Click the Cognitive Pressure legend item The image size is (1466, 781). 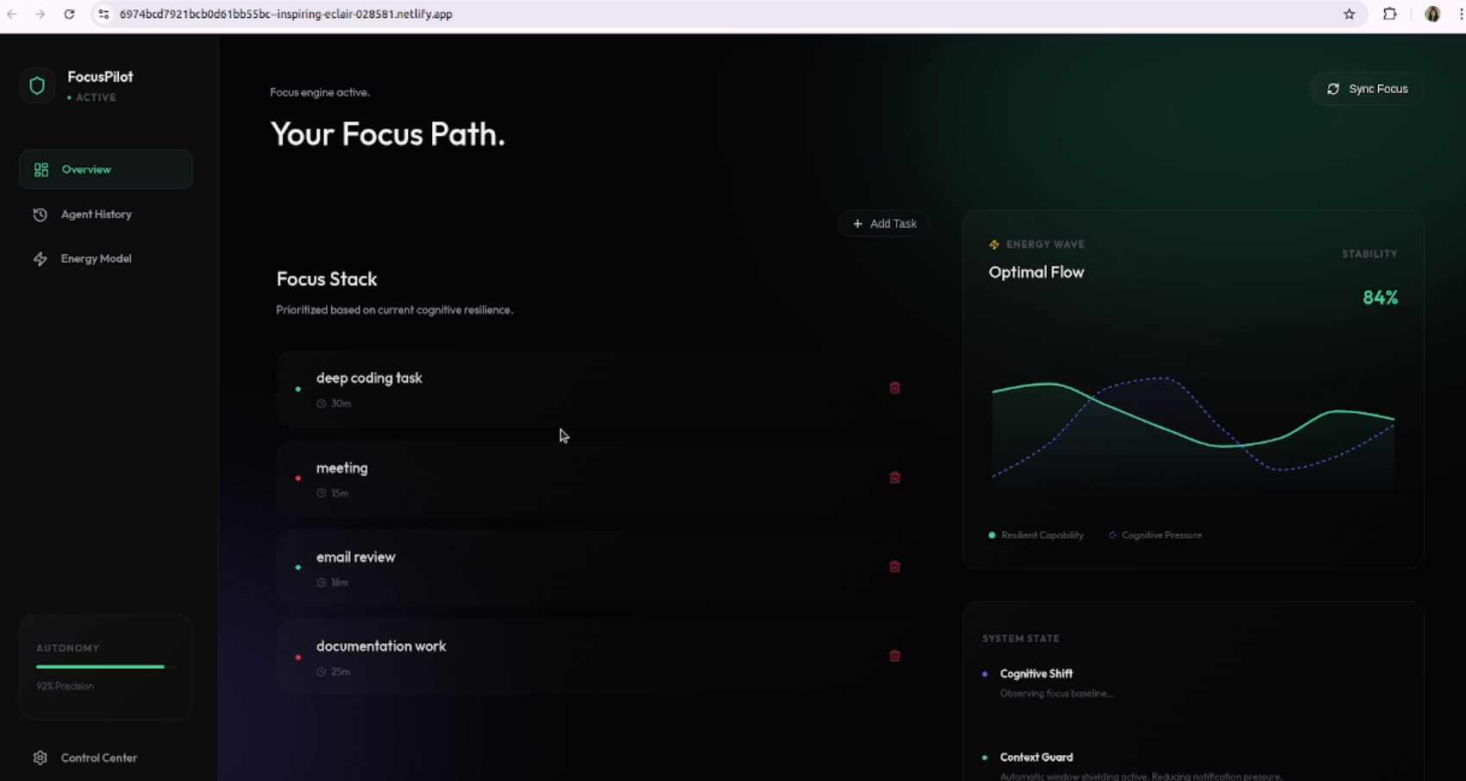[x=1155, y=535]
